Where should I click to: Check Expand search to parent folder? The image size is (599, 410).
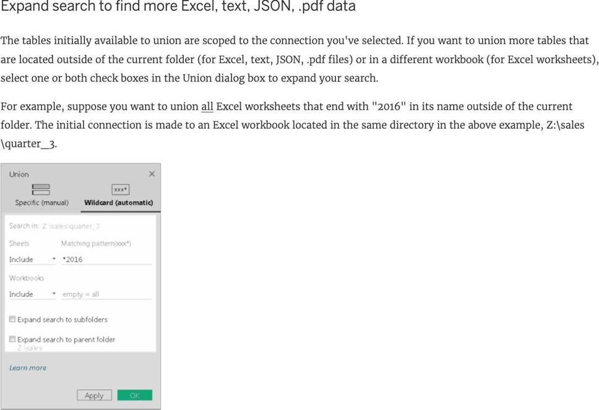point(12,339)
